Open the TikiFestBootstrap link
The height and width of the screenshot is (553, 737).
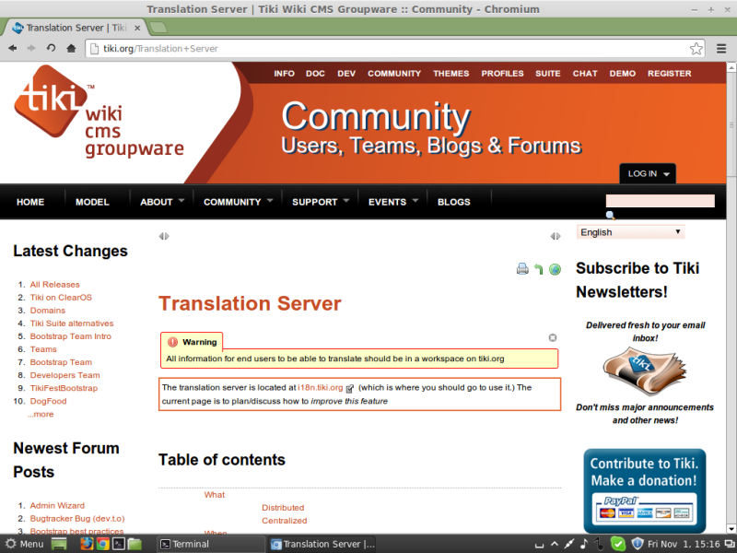point(64,388)
